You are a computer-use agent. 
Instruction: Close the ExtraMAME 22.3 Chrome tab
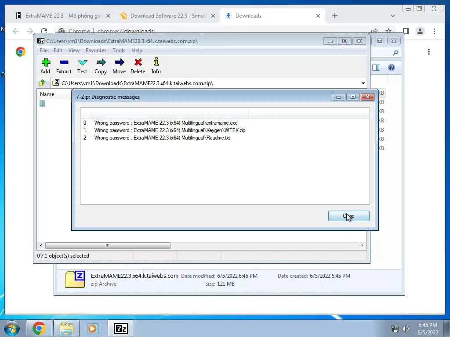point(108,16)
